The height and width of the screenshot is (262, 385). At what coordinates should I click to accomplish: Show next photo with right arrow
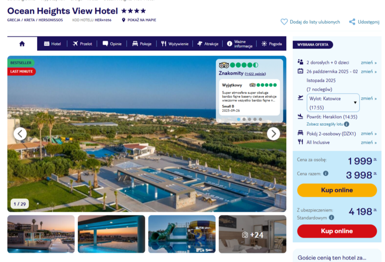[273, 134]
